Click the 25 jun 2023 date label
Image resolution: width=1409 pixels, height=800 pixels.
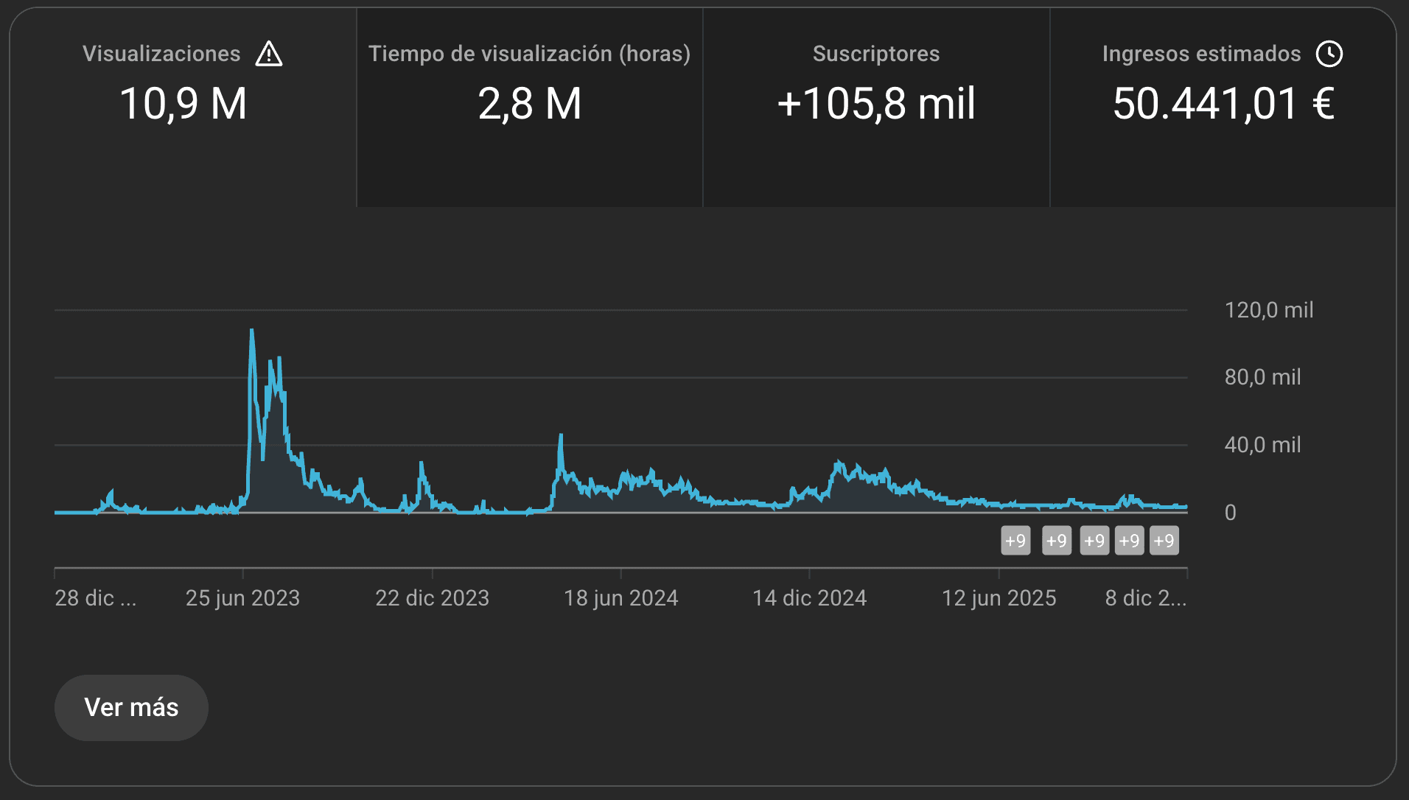pyautogui.click(x=242, y=598)
